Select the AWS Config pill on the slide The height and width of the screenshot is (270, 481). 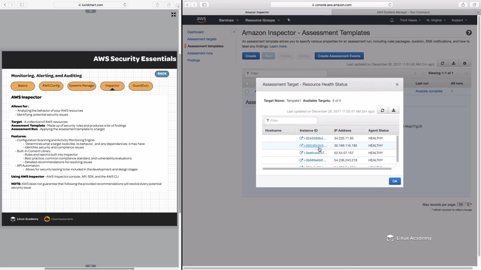pyautogui.click(x=51, y=86)
